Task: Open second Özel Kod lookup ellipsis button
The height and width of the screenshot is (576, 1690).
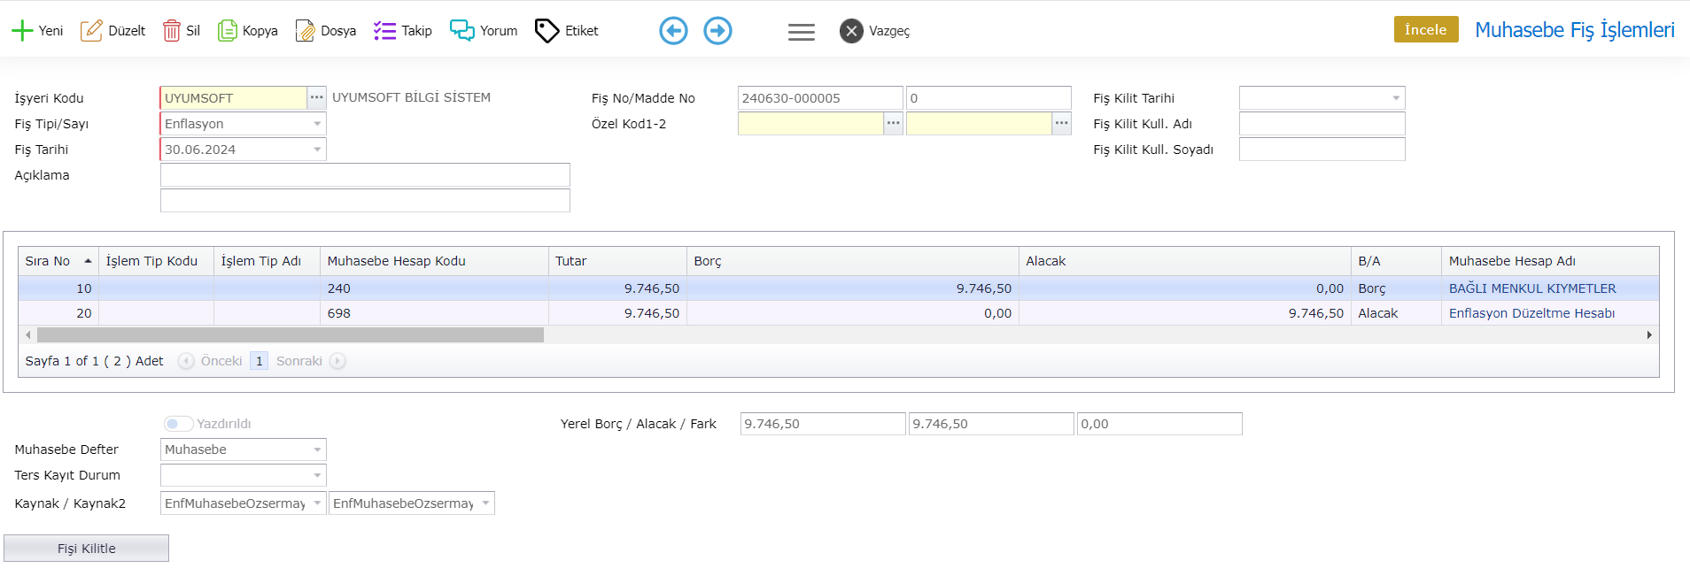Action: pos(1061,124)
